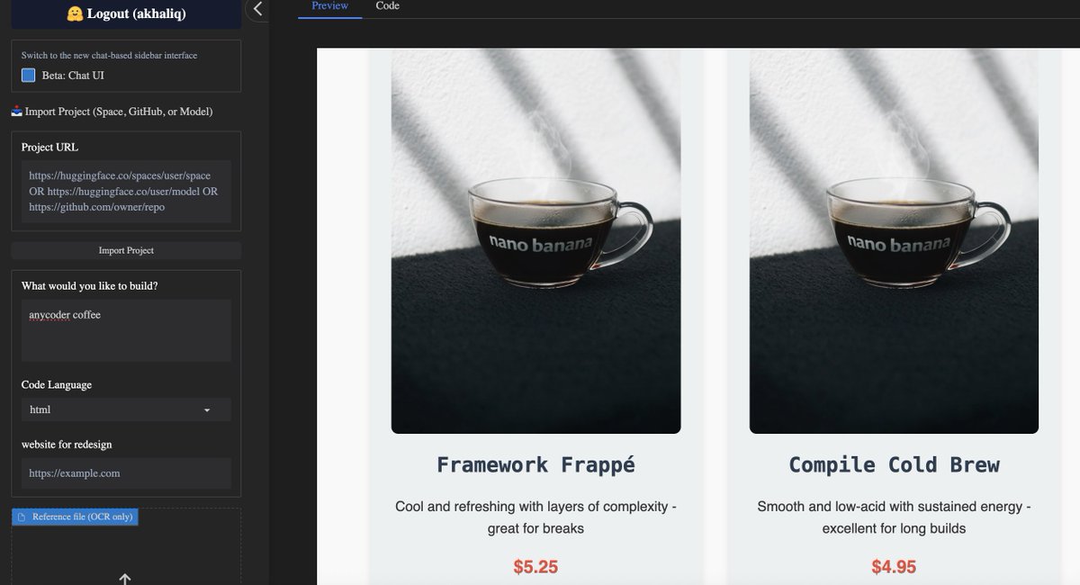Focus the Project URL input field
The width and height of the screenshot is (1080, 585).
126,191
